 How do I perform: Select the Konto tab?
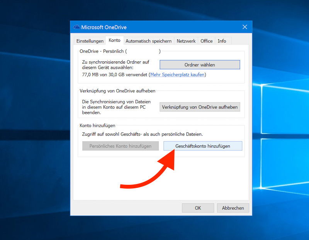point(114,40)
